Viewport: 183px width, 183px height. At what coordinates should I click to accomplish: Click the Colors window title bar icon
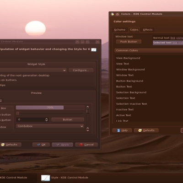pos(113,14)
